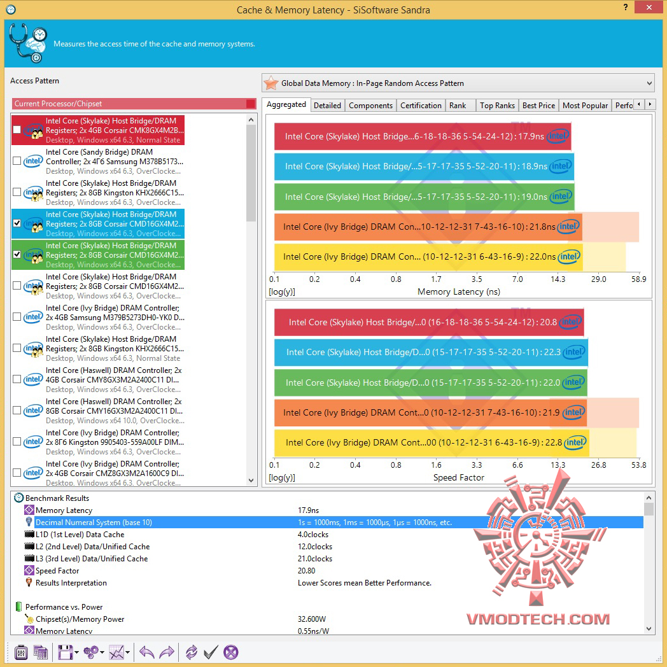
Task: Click the star icon in access pattern combo
Action: [x=271, y=83]
